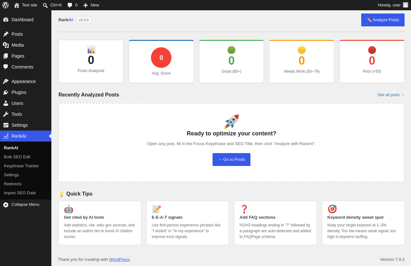Viewport: 411px width, 266px height.
Task: Click the Plugins plug icon
Action: [x=6, y=92]
